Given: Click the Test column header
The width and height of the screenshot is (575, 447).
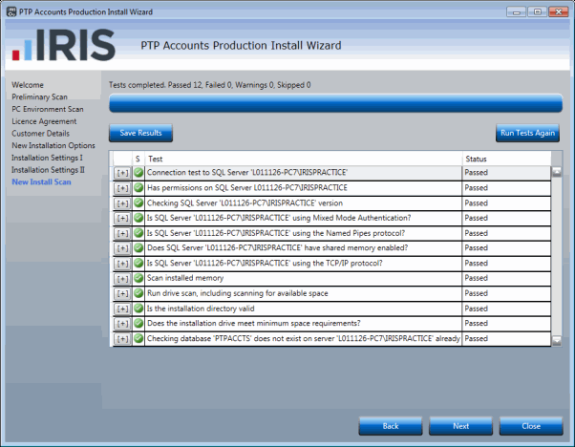Looking at the screenshot, I should point(304,159).
